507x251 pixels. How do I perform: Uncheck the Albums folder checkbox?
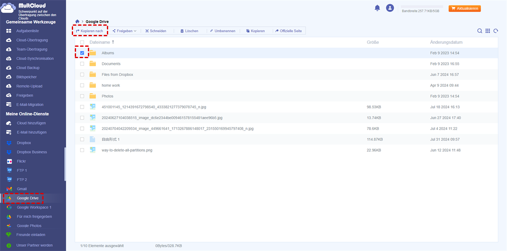tap(82, 53)
